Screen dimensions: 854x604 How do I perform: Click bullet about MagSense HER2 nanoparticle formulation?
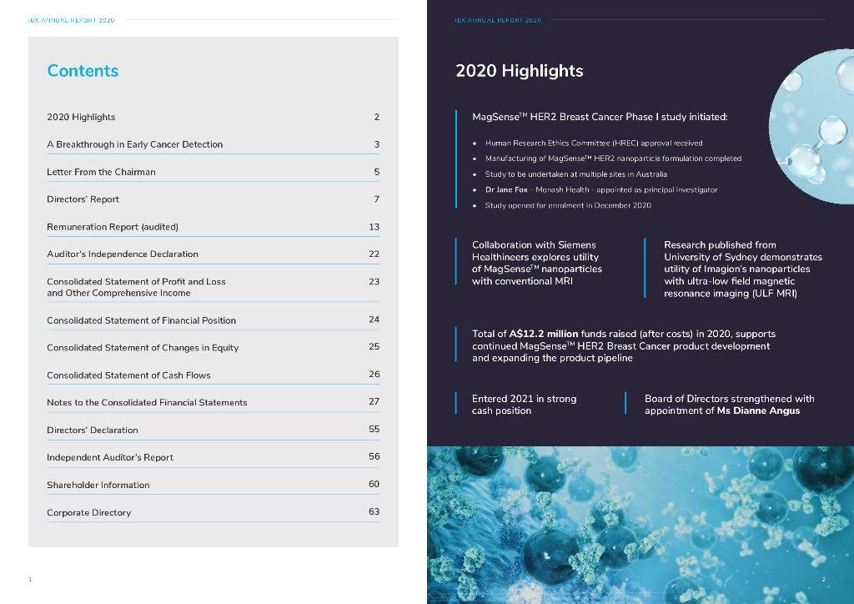[x=613, y=159]
